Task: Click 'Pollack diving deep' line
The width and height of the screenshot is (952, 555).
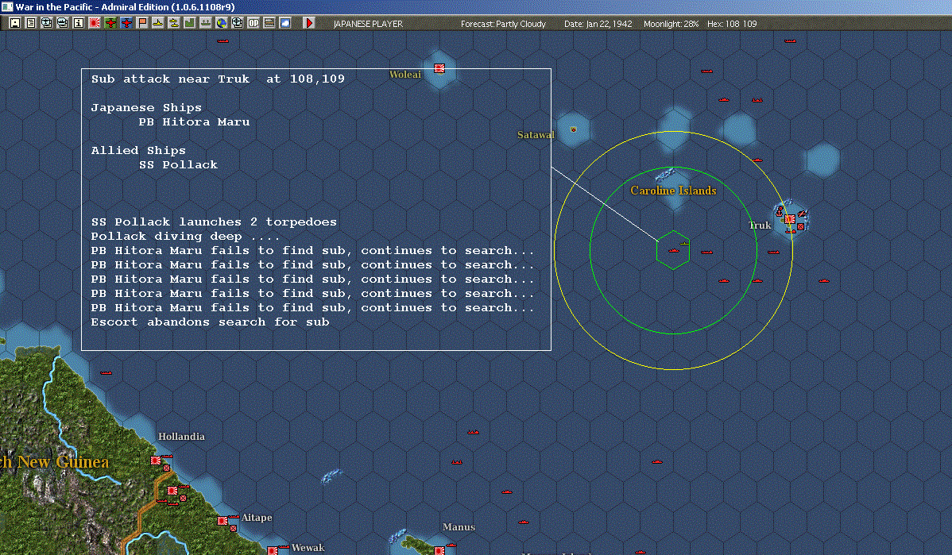Action: [x=185, y=237]
